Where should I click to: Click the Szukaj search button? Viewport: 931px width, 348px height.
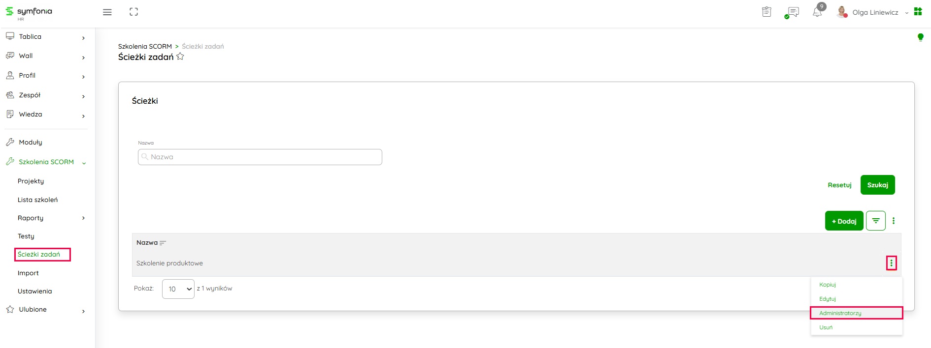coord(877,185)
